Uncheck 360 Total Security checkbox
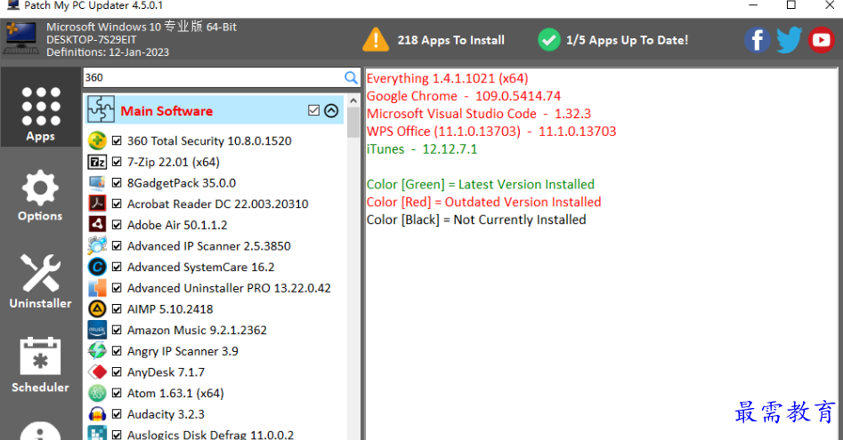This screenshot has width=843, height=440. (117, 141)
